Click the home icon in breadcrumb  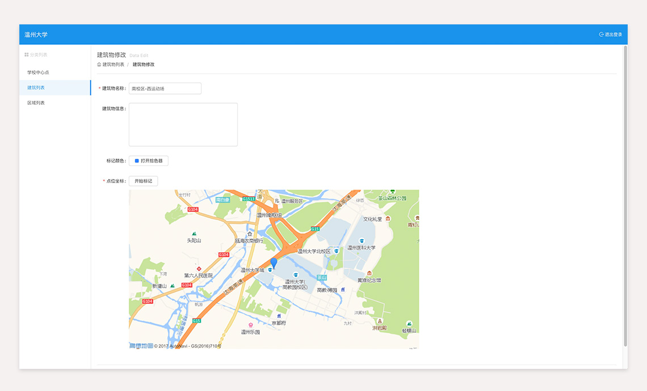point(99,65)
